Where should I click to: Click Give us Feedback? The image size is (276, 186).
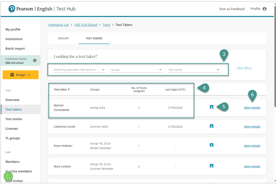(232, 9)
